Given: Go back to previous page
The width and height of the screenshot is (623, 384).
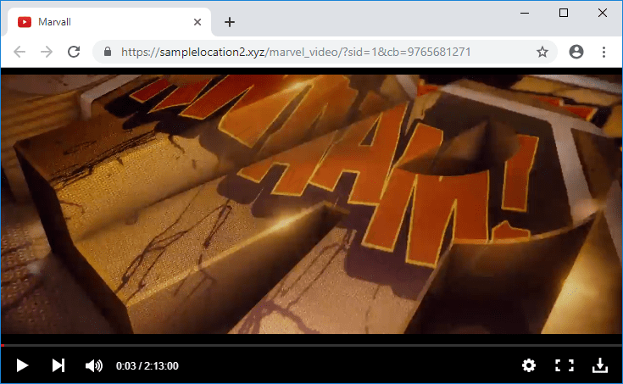Looking at the screenshot, I should [19, 52].
